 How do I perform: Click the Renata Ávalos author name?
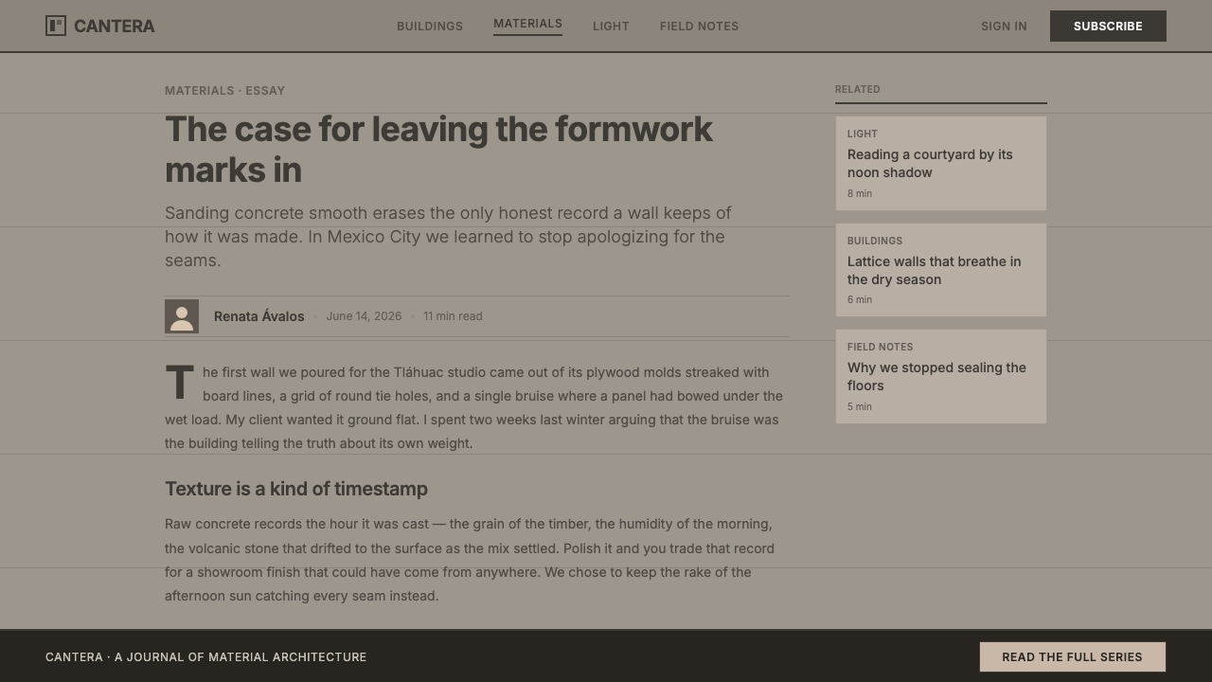[258, 316]
